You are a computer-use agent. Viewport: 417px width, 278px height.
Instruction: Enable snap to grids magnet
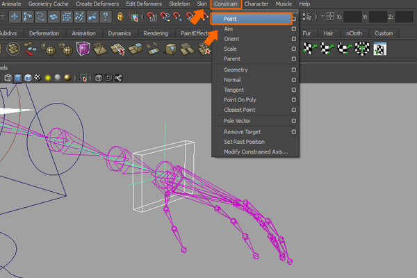click(x=152, y=17)
